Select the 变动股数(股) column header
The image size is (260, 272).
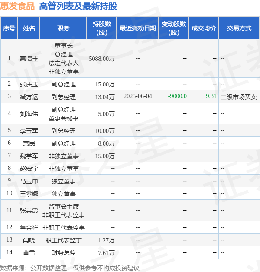coord(174,28)
